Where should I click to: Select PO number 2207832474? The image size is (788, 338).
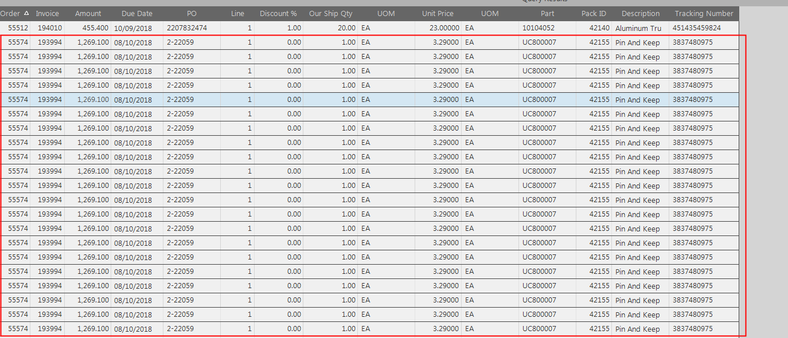pos(187,28)
